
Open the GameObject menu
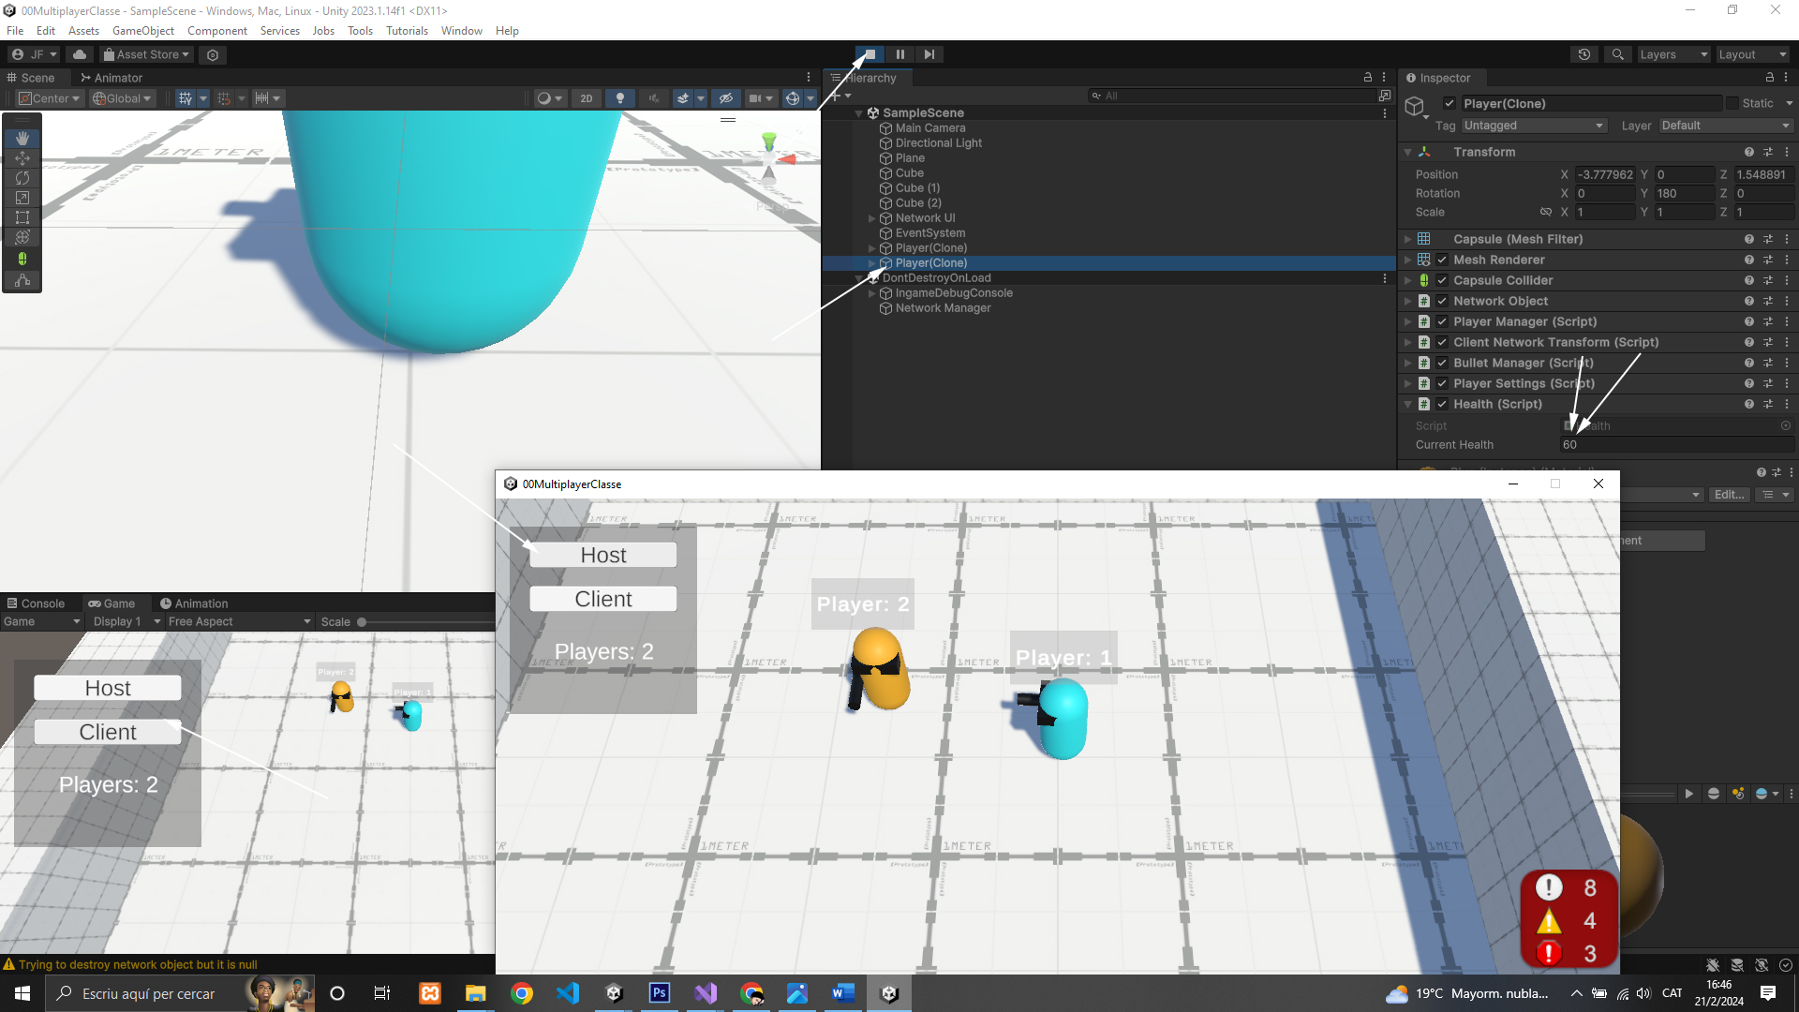[x=142, y=31]
